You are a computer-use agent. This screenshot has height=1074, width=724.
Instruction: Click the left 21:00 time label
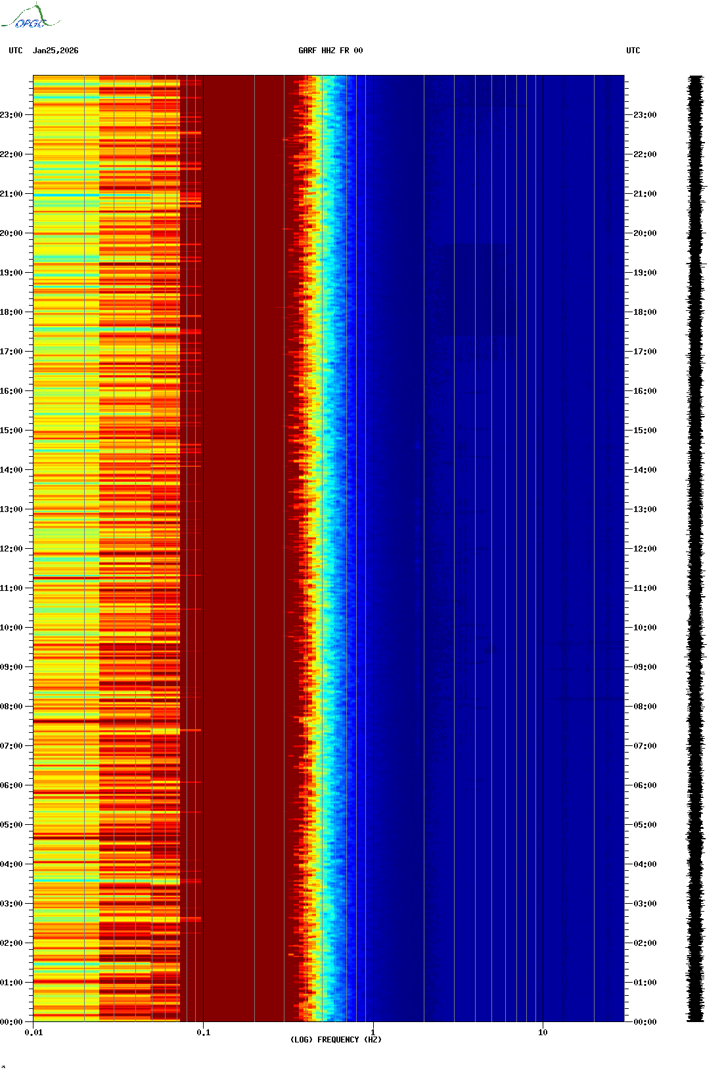11,194
